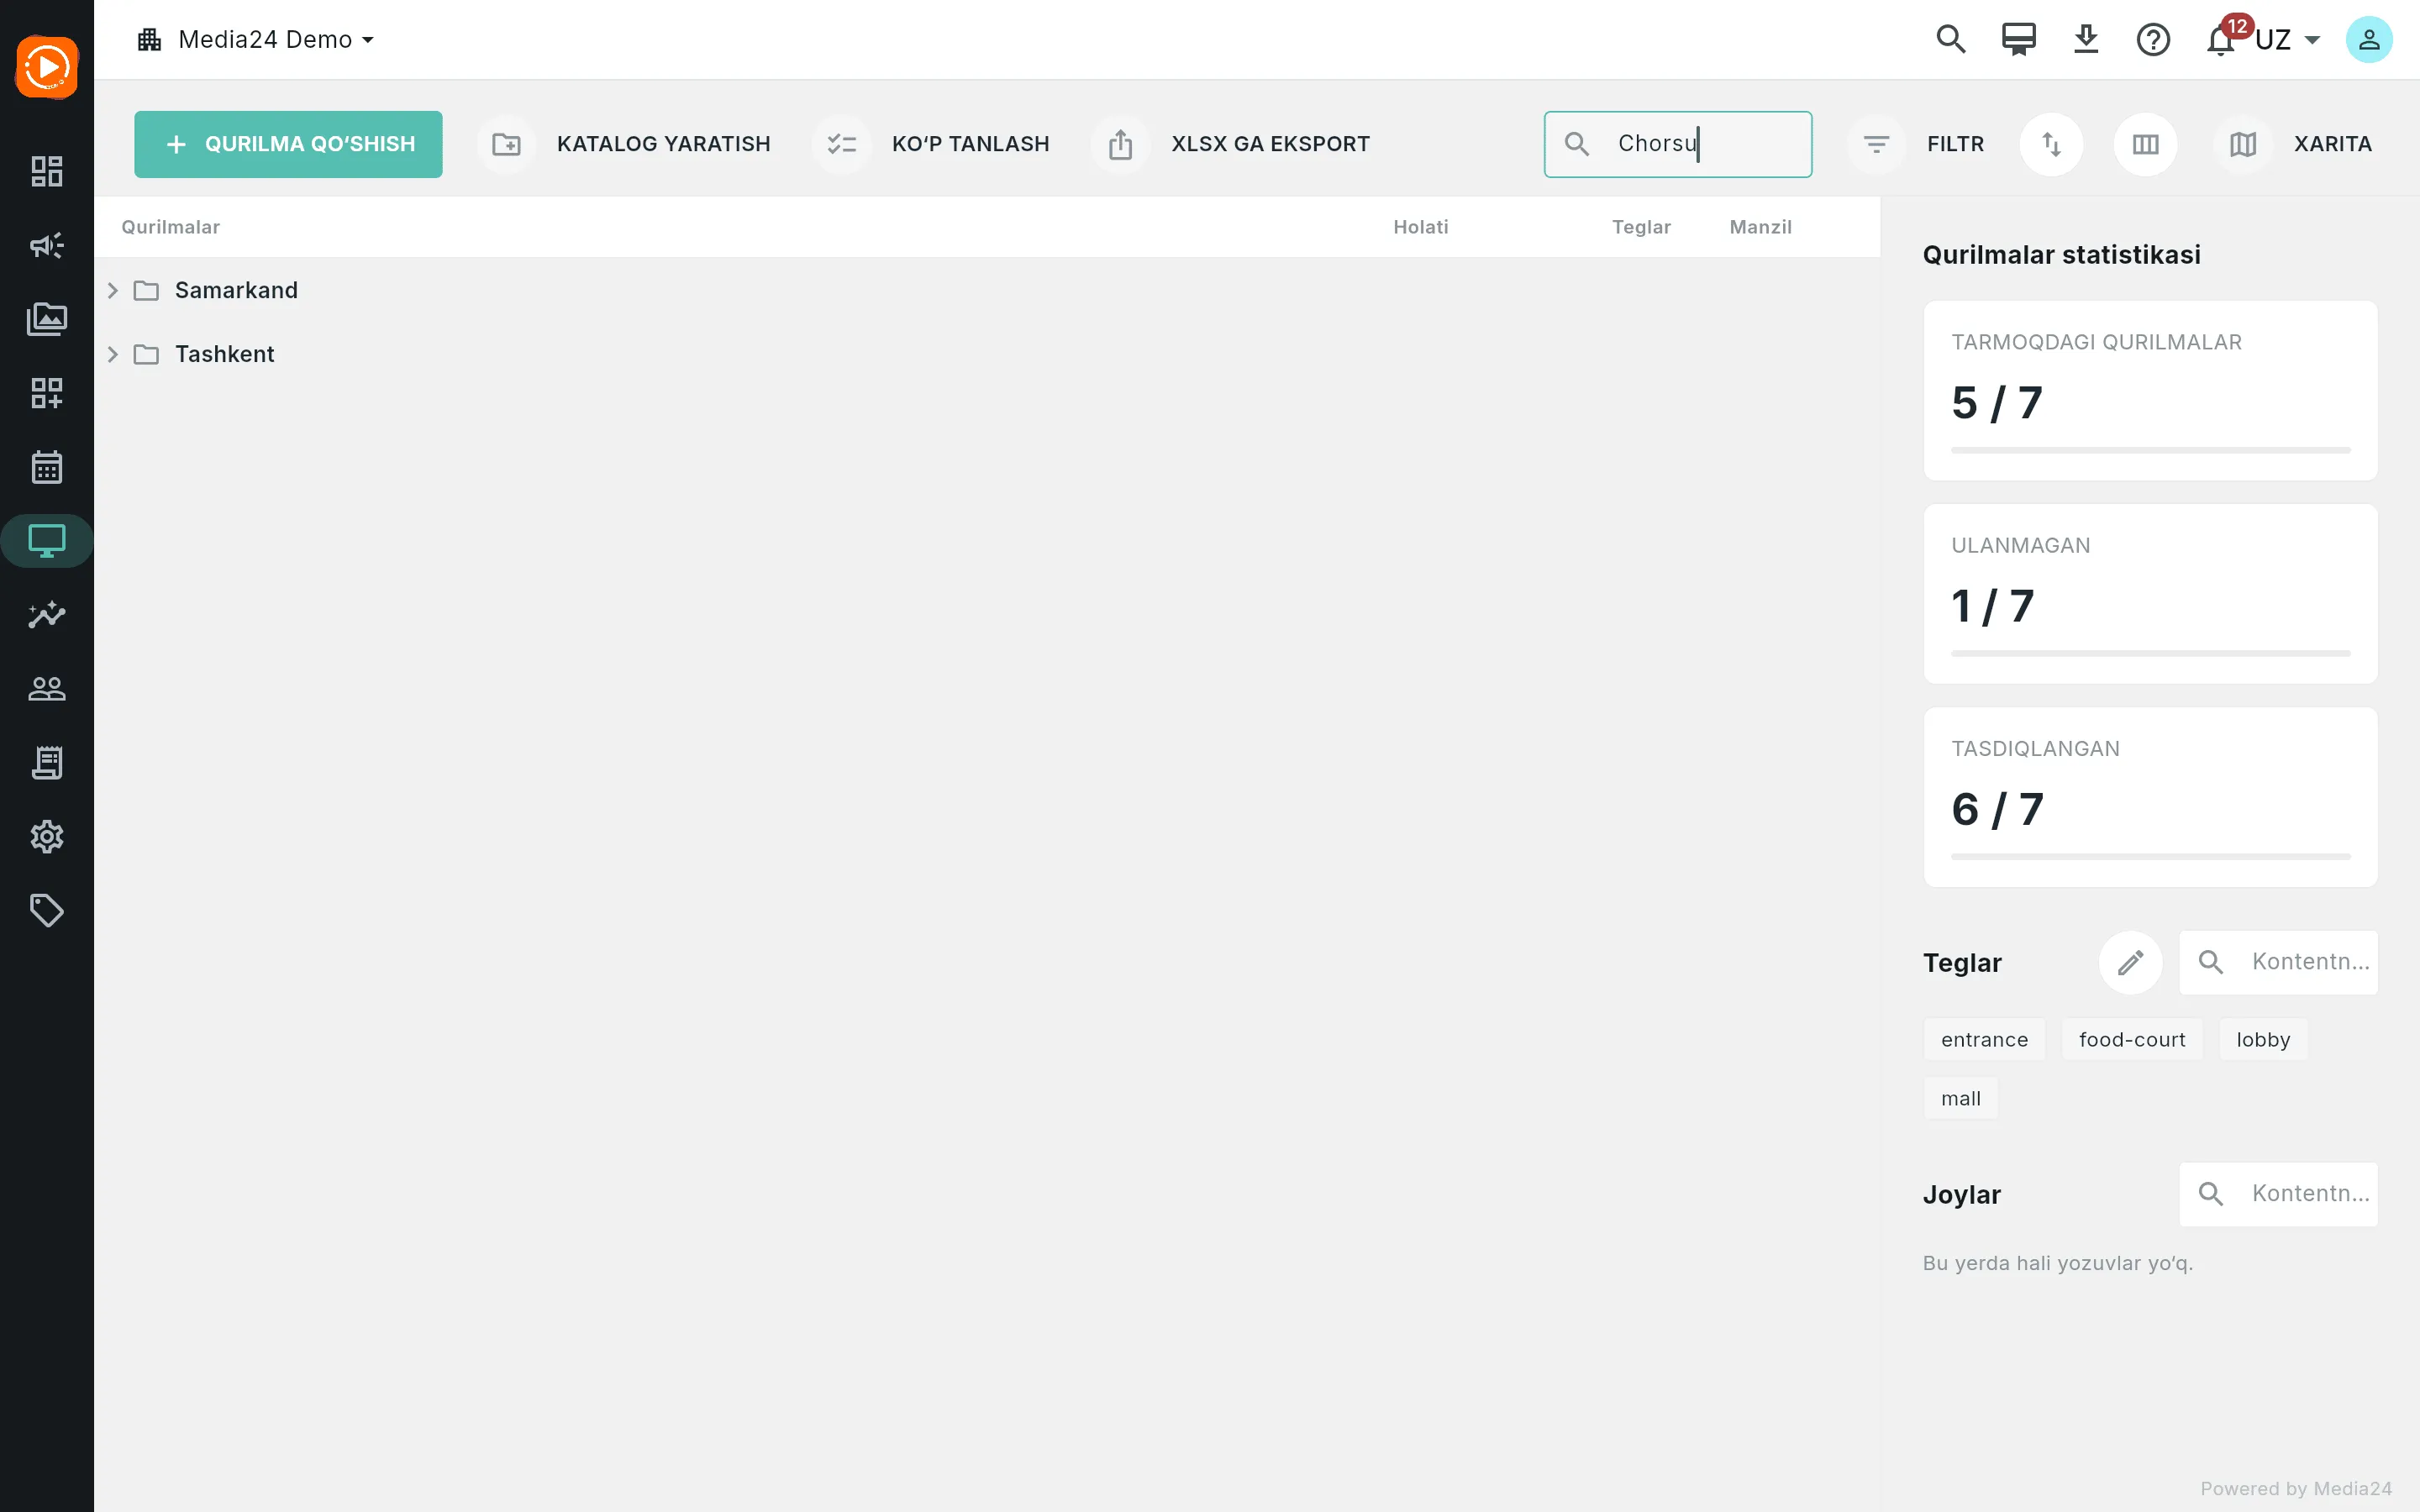Screen dimensions: 2420x1512
Task: Click the Qurilma qo'shish button
Action: click(288, 144)
